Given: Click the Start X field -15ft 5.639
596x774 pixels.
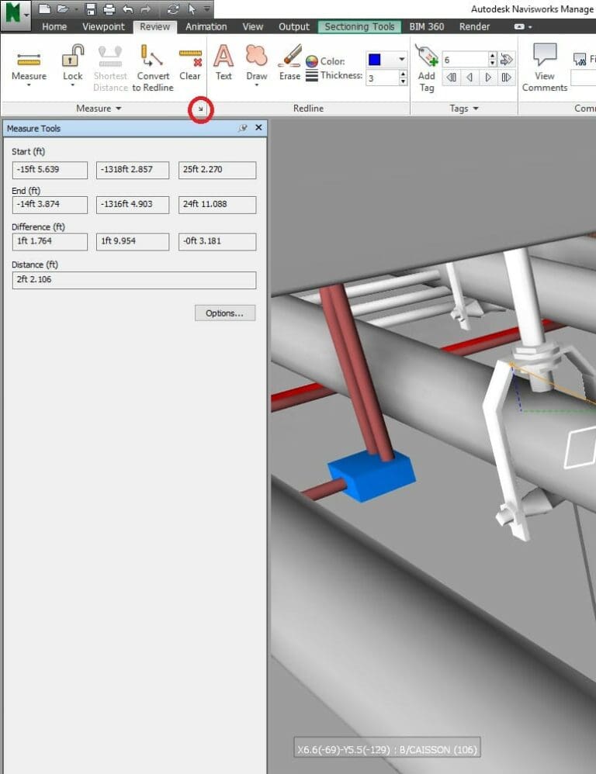Looking at the screenshot, I should coord(50,170).
